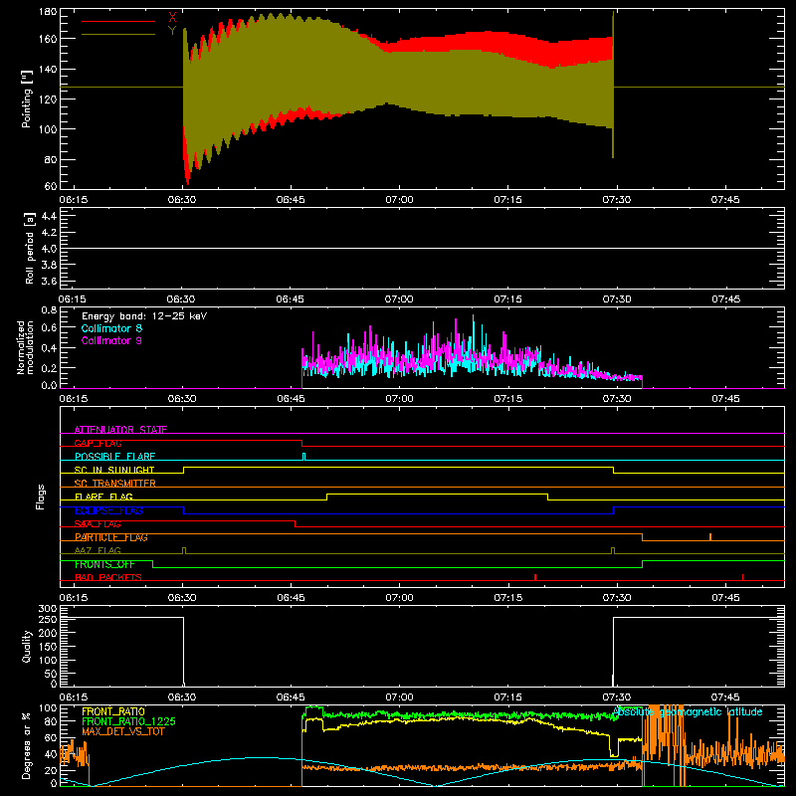This screenshot has height=796, width=796.
Task: Click the 'Quality' vertical axis title
Action: (x=27, y=646)
